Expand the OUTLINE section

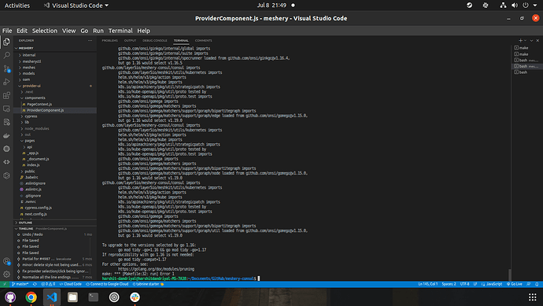(55, 223)
